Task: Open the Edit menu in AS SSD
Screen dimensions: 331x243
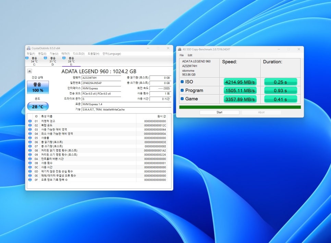Action: (190, 55)
